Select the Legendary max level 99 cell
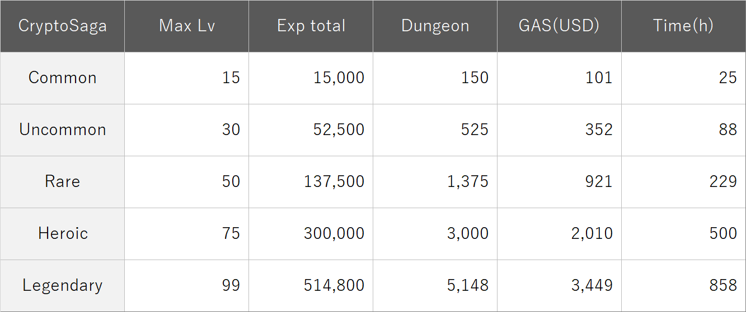This screenshot has height=312, width=746. tap(186, 286)
